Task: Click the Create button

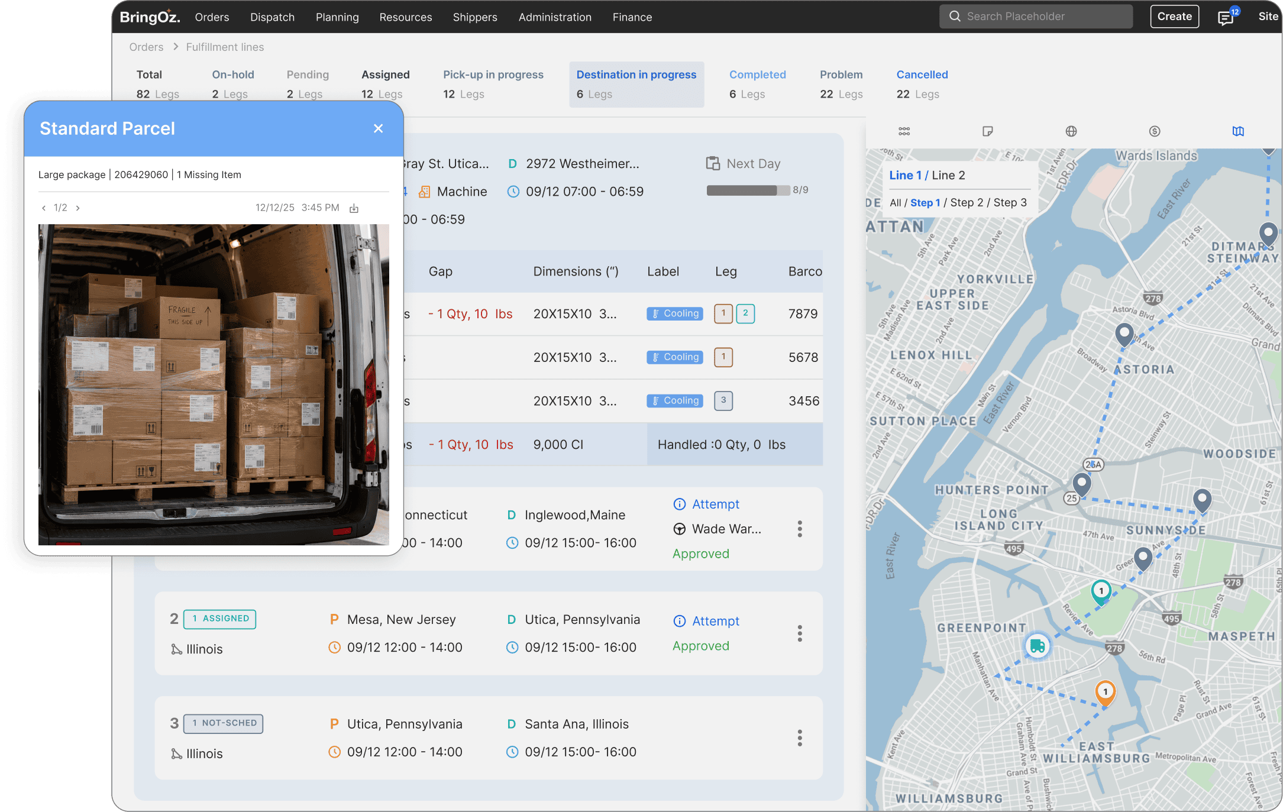Action: (x=1174, y=17)
